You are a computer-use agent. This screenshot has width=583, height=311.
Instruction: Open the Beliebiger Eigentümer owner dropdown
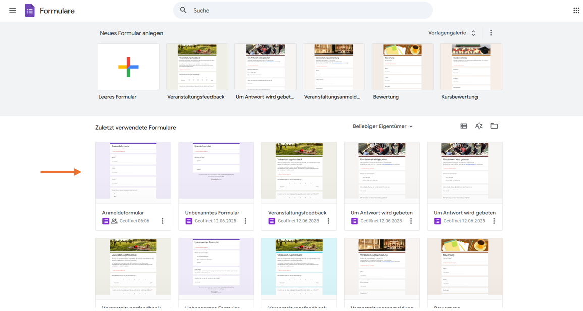[x=383, y=126]
